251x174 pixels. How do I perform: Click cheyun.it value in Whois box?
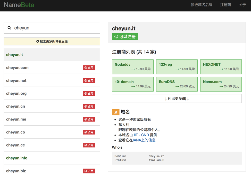156,156
